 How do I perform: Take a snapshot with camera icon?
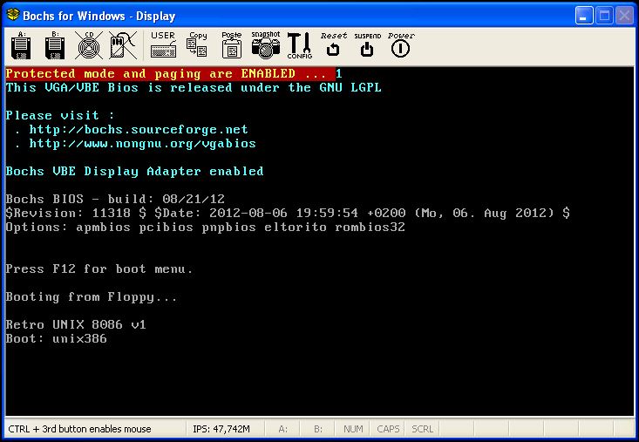pyautogui.click(x=266, y=45)
